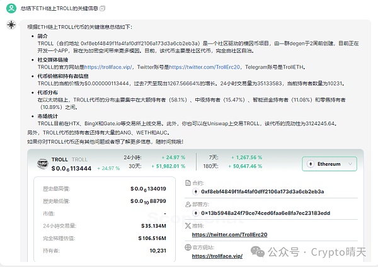Viewport: 378px width, 267px height.
Task: Open the trollface.vip link in token card
Action: 217,256
